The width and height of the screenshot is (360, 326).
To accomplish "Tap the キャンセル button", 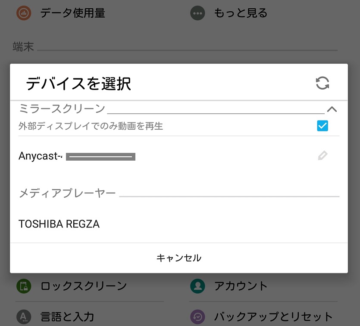I will (179, 258).
